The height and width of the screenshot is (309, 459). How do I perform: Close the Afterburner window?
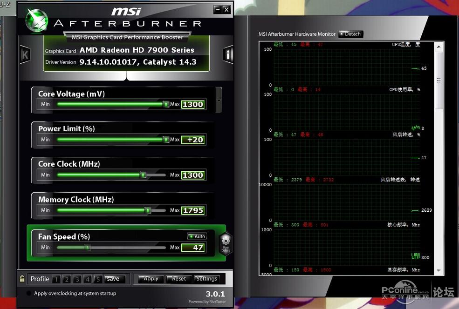point(226,9)
